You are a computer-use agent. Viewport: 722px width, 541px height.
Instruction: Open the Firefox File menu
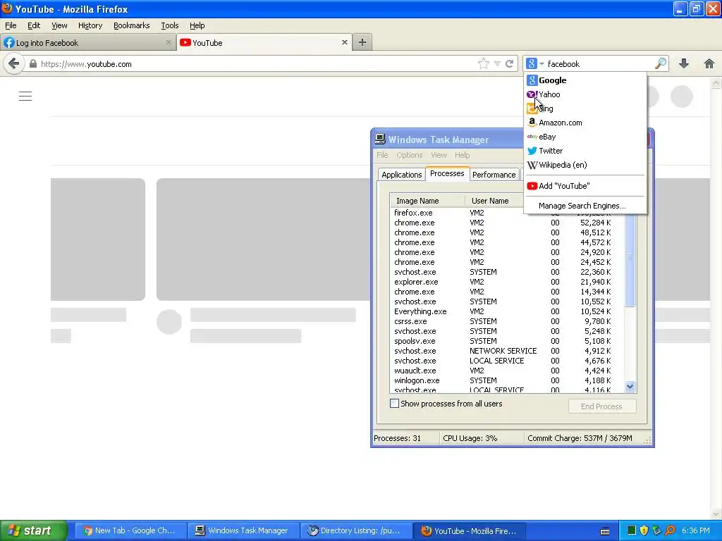click(11, 25)
